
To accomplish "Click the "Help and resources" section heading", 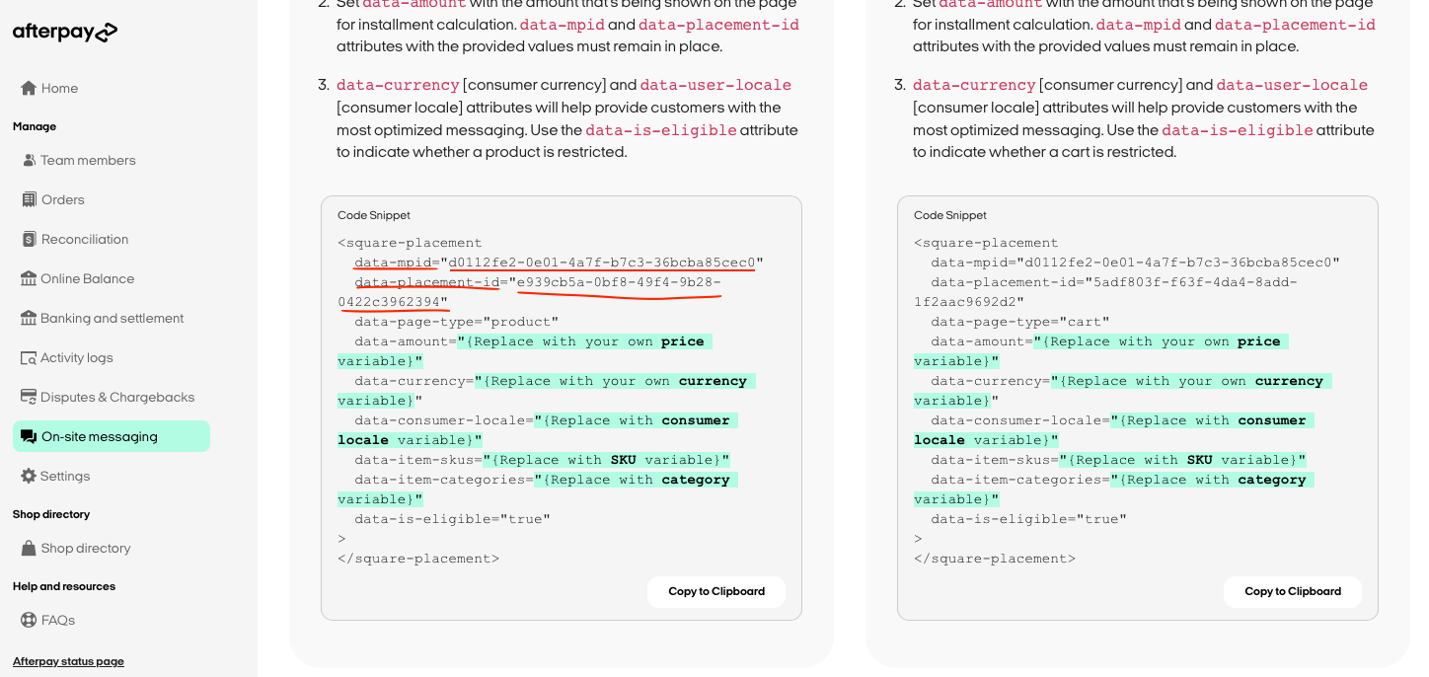I will pyautogui.click(x=64, y=586).
